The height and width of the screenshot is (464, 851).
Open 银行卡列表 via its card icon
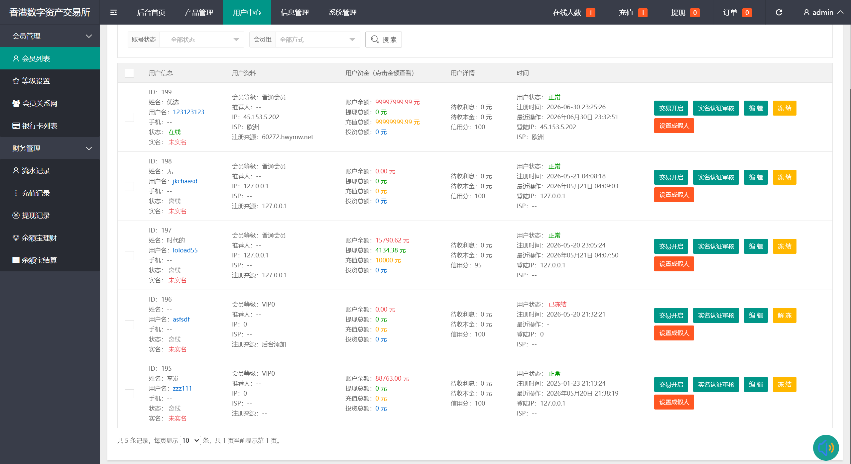16,126
